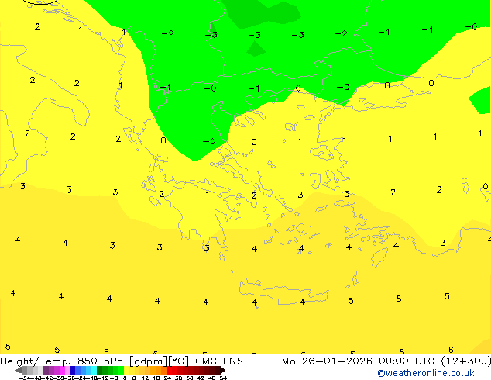Click the yellow swatch at legend value 0
The image size is (491, 380).
point(126,370)
